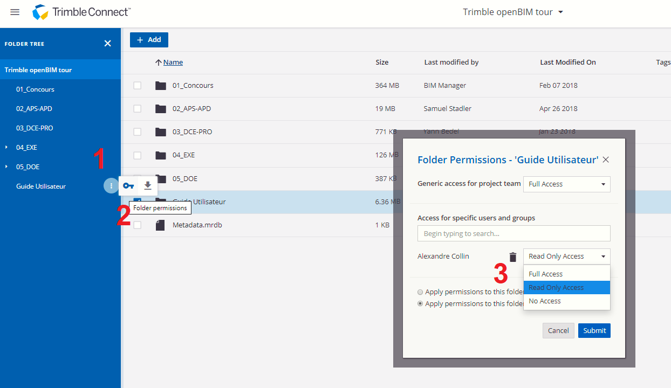The height and width of the screenshot is (388, 671).
Task: Open the 'Generic access for project team' dropdown
Action: click(x=566, y=184)
